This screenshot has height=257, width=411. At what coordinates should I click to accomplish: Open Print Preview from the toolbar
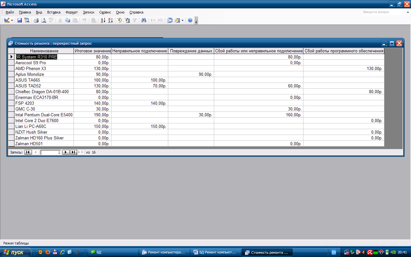(43, 20)
